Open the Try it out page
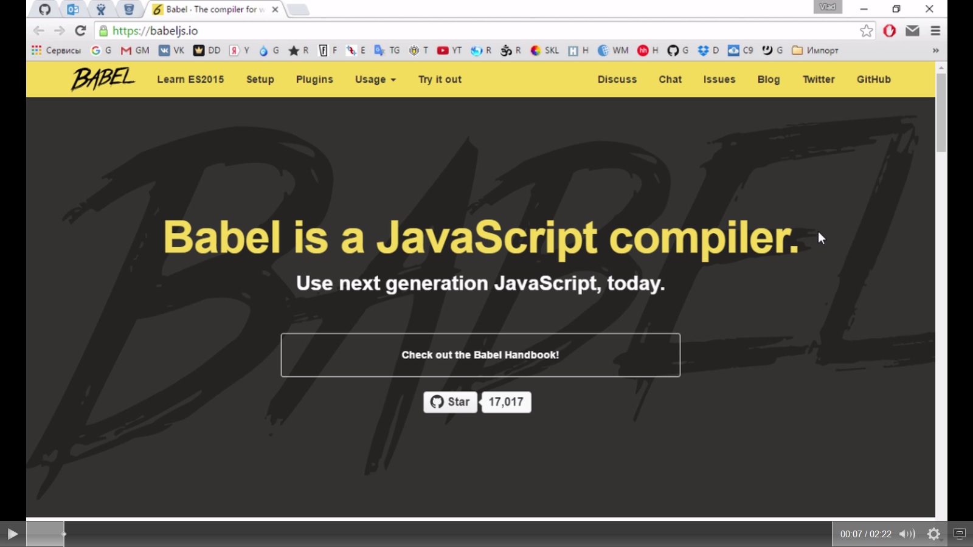Image resolution: width=973 pixels, height=547 pixels. [440, 80]
